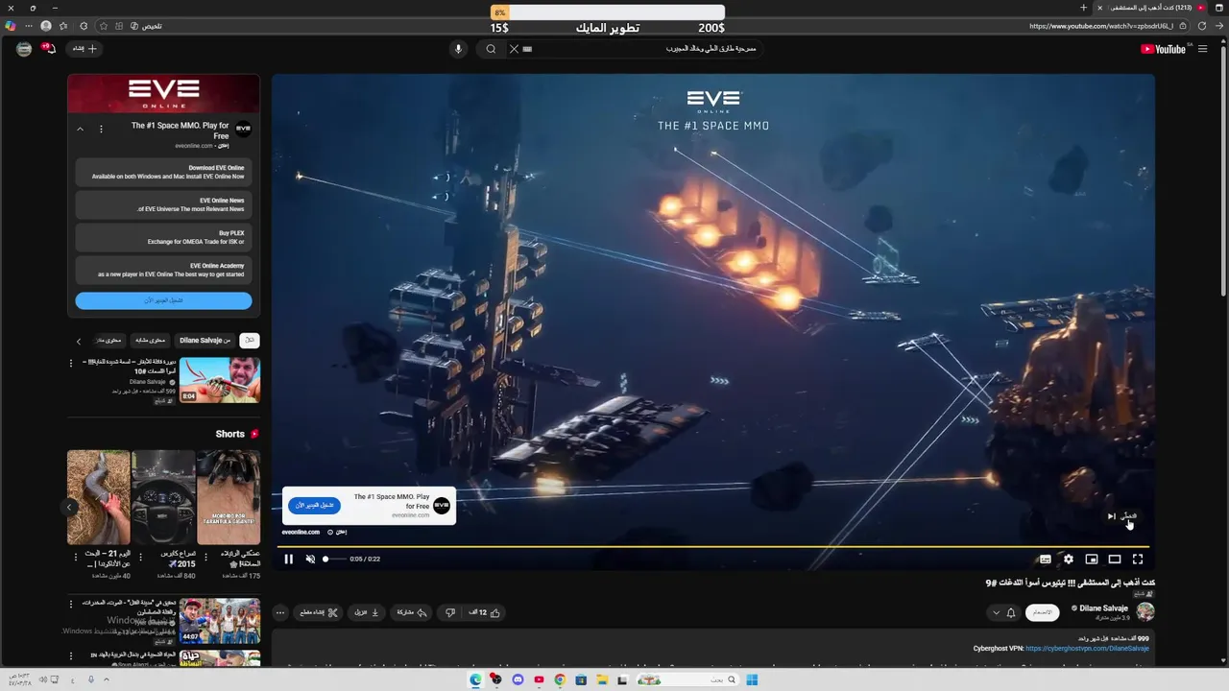Select the first white filter chip
Viewport: 1229px width, 691px height.
click(x=250, y=340)
